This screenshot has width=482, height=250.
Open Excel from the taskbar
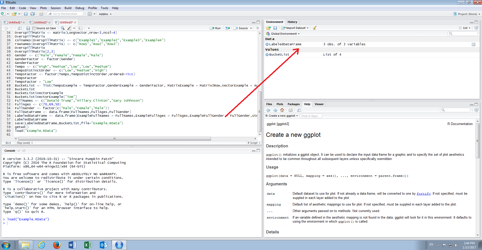coord(88,245)
